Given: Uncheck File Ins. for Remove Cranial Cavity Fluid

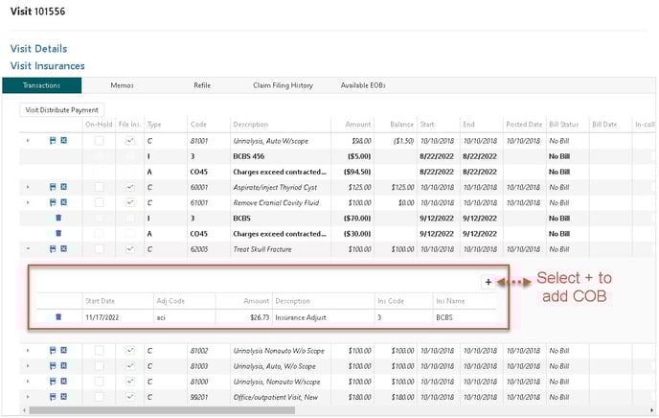Looking at the screenshot, I should [130, 202].
